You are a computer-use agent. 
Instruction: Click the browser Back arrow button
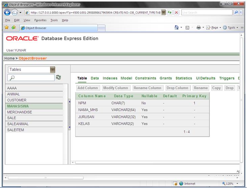click(7, 12)
